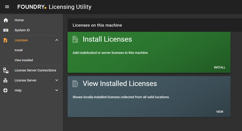
Task: Select Install under Licenses
Action: pyautogui.click(x=18, y=50)
